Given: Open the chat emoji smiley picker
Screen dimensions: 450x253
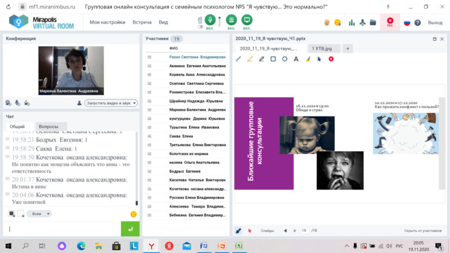Looking at the screenshot, I should point(133,214).
